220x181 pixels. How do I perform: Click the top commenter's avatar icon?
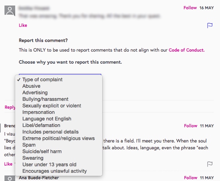pos(10,10)
